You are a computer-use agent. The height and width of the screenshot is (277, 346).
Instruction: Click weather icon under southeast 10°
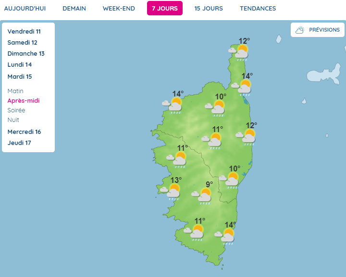click(229, 181)
